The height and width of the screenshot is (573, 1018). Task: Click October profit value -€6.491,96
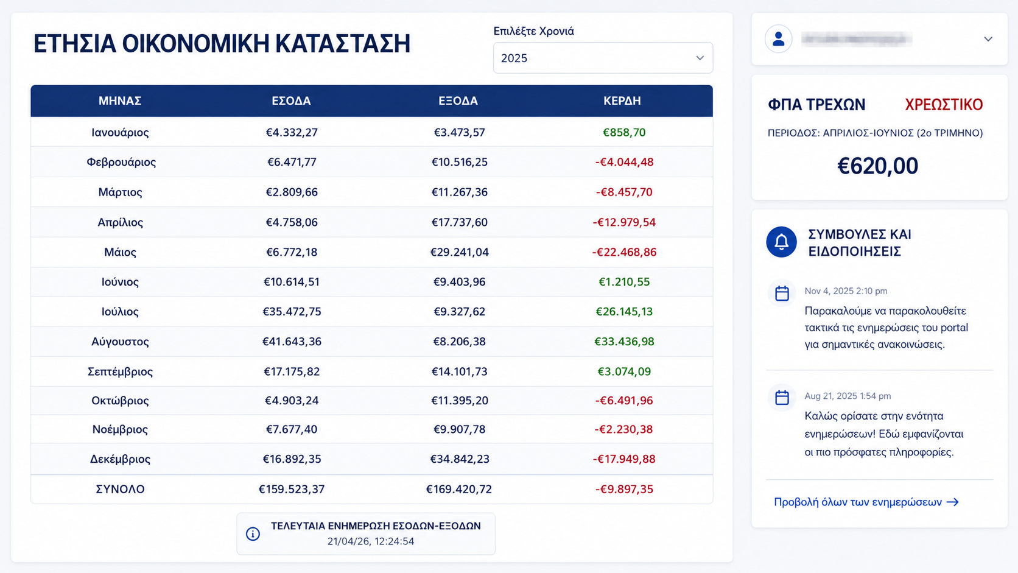click(623, 401)
